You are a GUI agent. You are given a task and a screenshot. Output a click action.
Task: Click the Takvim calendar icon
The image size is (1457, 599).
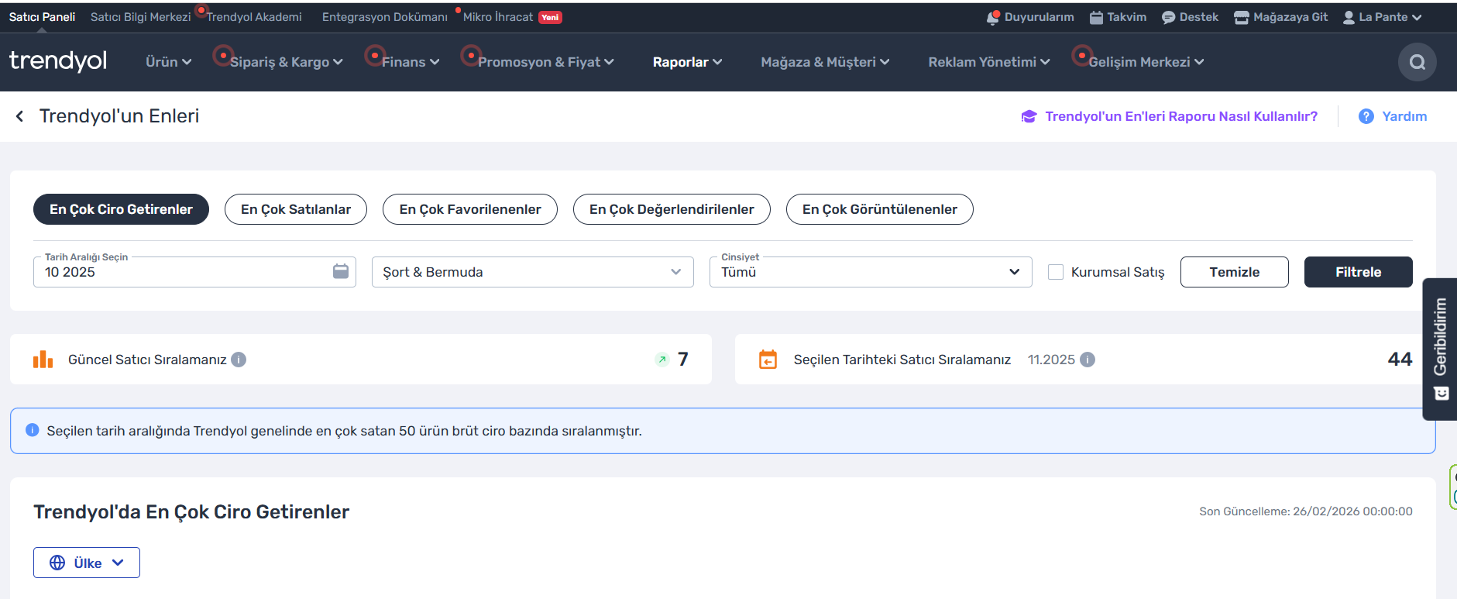[1096, 17]
